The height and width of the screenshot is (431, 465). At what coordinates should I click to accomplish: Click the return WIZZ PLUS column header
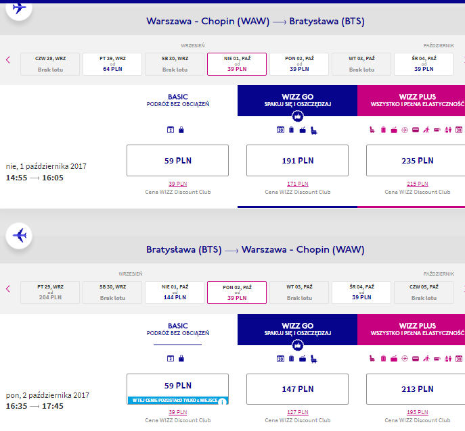tap(411, 330)
